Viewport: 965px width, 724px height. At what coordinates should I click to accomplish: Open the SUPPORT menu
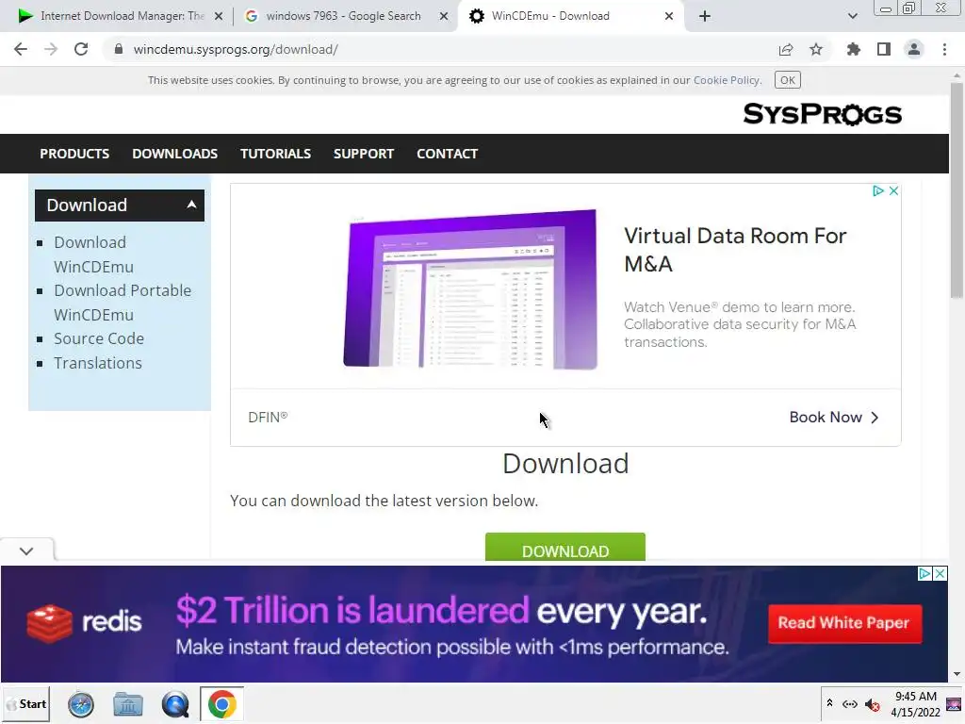(x=364, y=154)
